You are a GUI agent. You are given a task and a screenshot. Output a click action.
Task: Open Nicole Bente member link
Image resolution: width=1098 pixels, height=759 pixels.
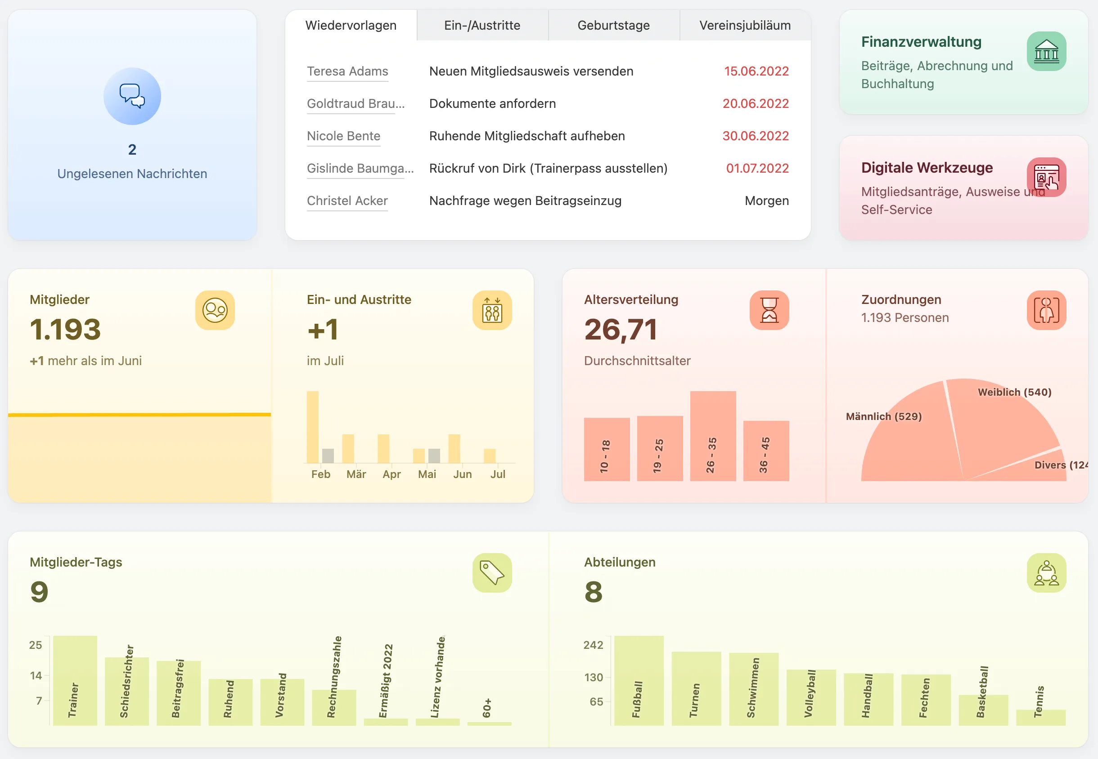pyautogui.click(x=344, y=136)
